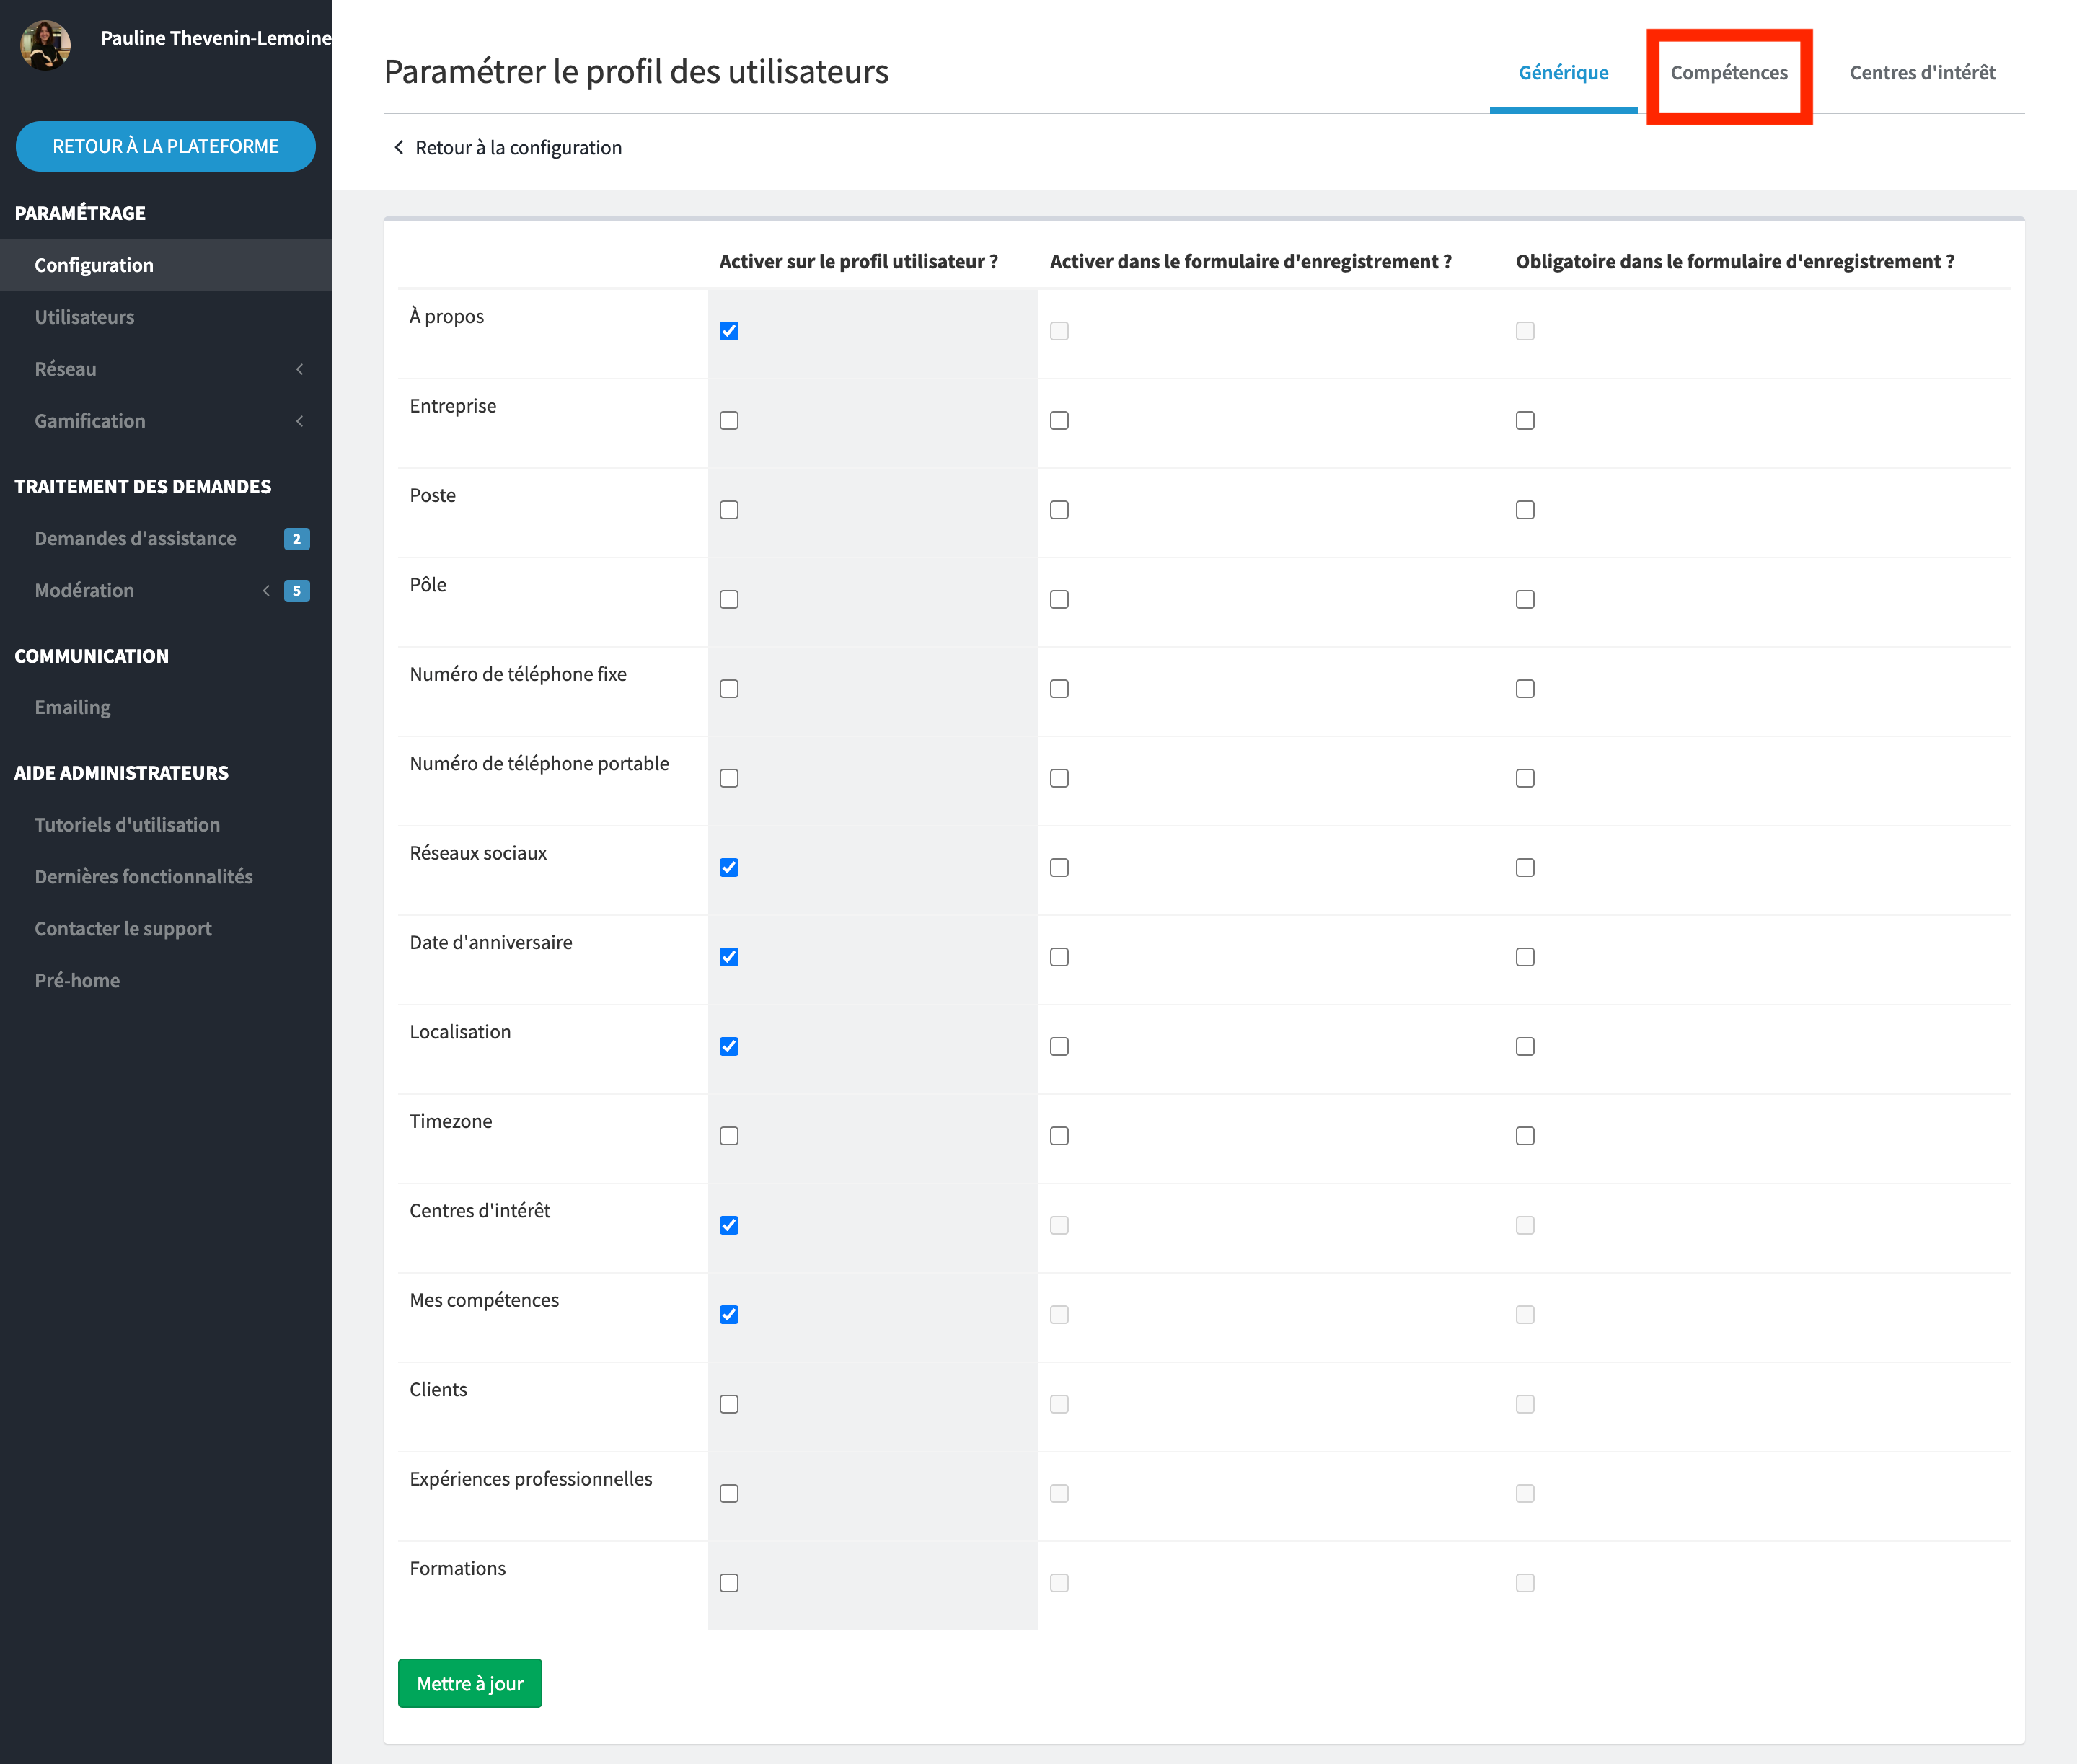Expand the Modération submenu chevron
This screenshot has width=2077, height=1764.
click(x=266, y=591)
